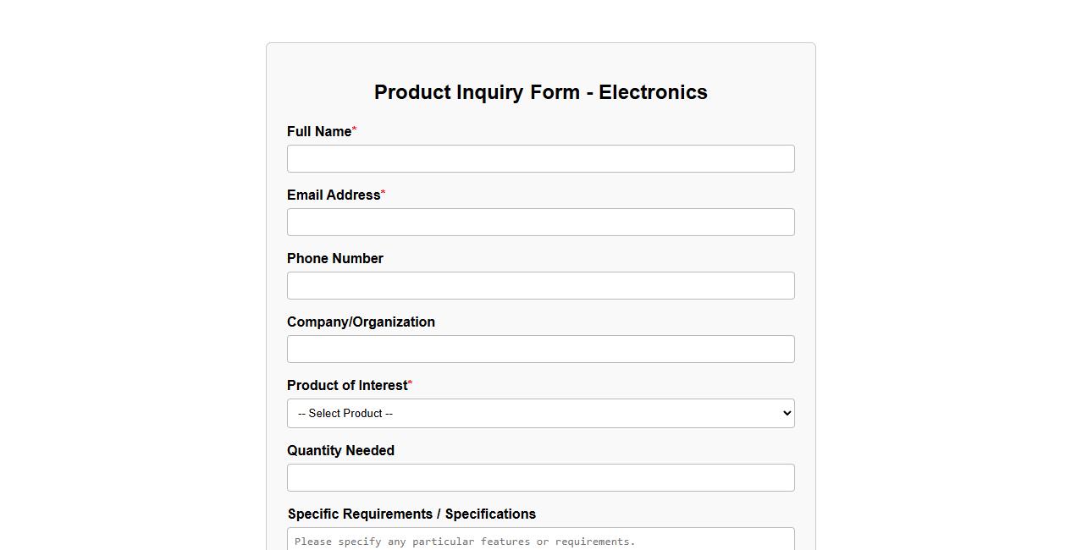Click the asterisk next to Email Address
This screenshot has height=550, width=1082.
[383, 194]
